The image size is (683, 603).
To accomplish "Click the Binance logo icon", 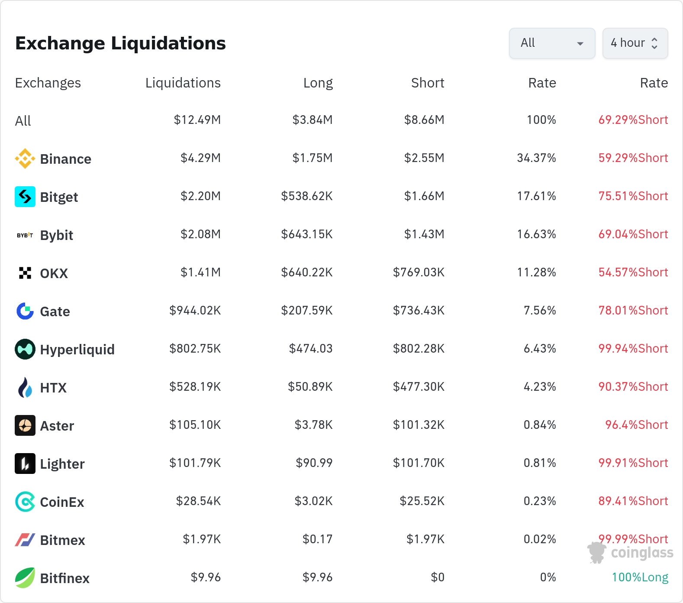I will coord(25,159).
